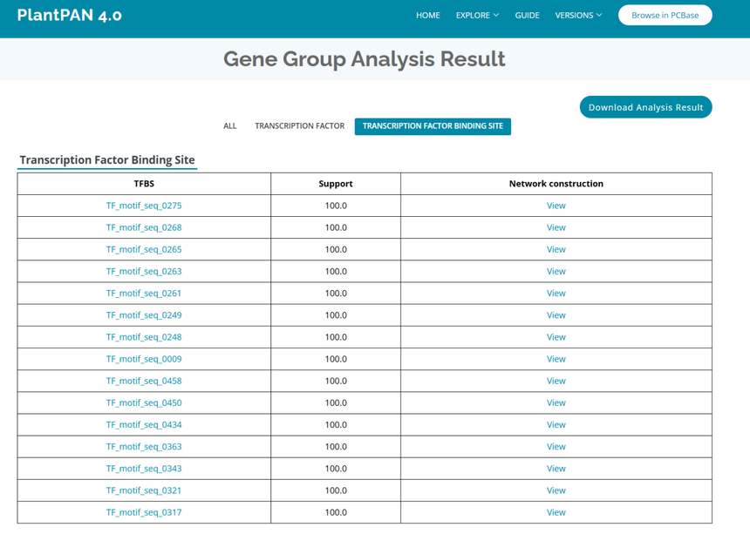This screenshot has width=750, height=534.
Task: Click Support value 100.0 for TF_motif_seq_0275
Action: pyautogui.click(x=336, y=206)
